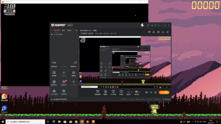Open the 弹幕秀 tool
Viewport: 221px width, 124px height.
(73, 74)
